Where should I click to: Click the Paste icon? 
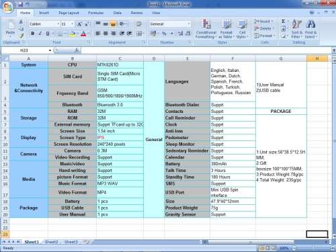[10, 27]
